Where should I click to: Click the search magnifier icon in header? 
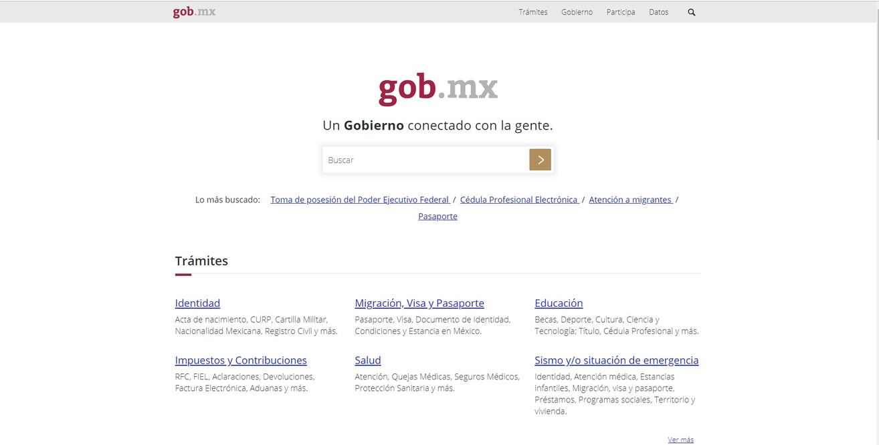click(691, 12)
